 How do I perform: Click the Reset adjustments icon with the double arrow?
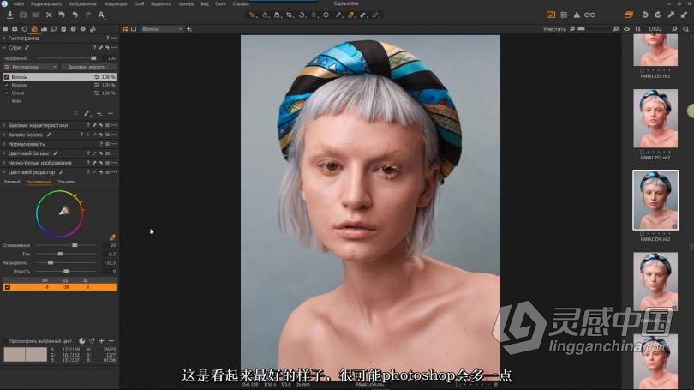coord(62,15)
